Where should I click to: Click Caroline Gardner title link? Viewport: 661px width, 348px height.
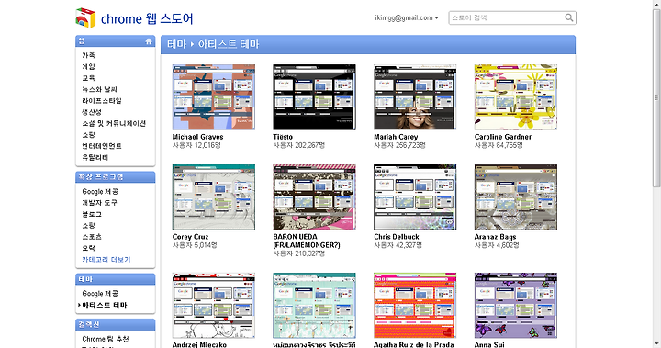point(503,137)
